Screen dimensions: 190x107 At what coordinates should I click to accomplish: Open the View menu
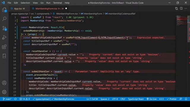point(35,3)
